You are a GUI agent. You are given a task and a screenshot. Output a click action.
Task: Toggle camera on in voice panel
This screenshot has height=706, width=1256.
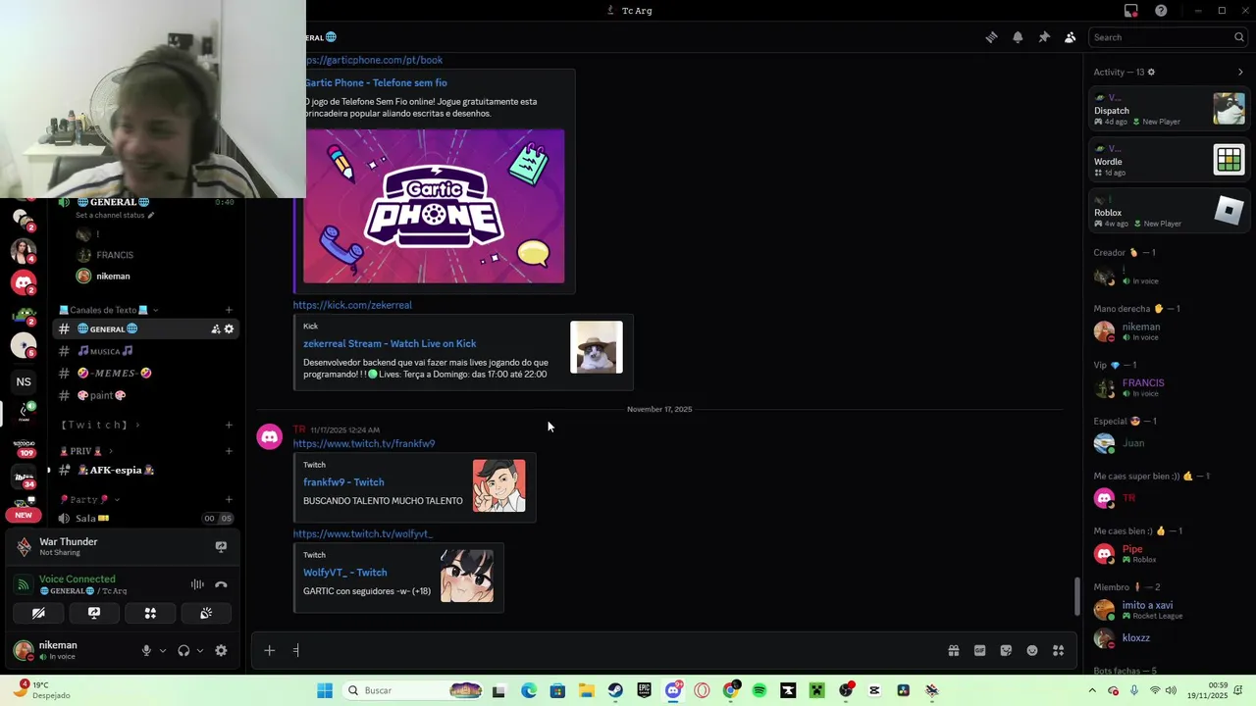tap(38, 613)
